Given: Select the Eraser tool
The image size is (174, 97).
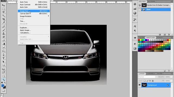Looking at the screenshot, I should click(4, 41).
